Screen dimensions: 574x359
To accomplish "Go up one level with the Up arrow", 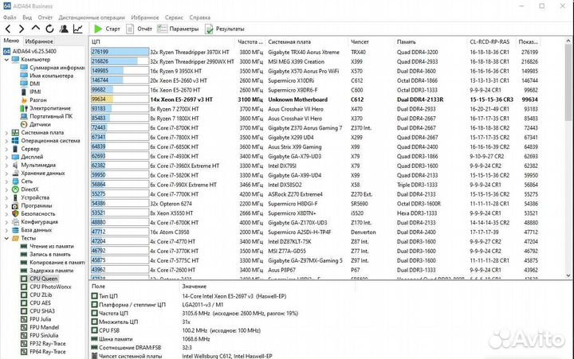I will point(33,29).
